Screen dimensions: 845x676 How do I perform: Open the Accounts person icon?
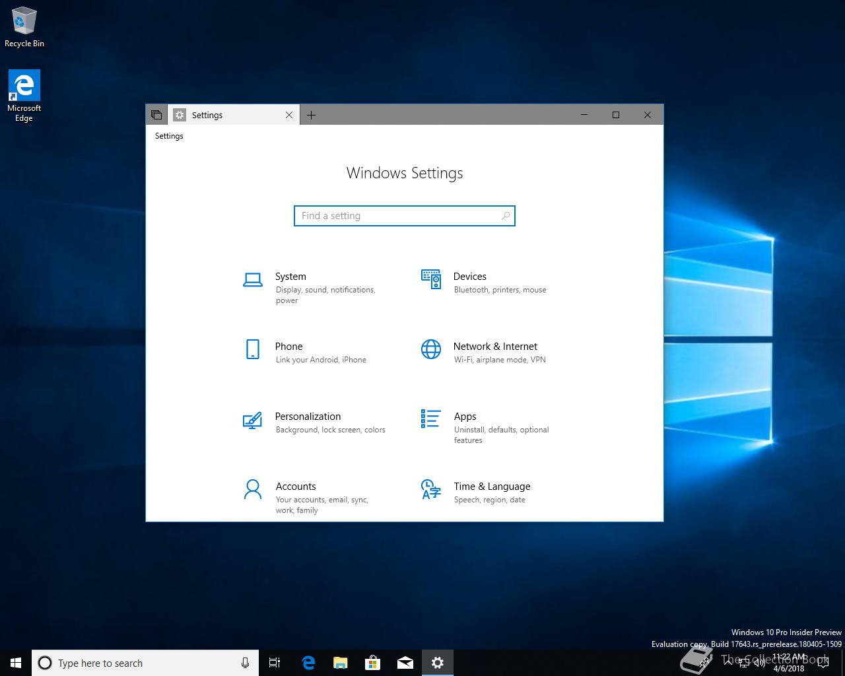point(252,489)
